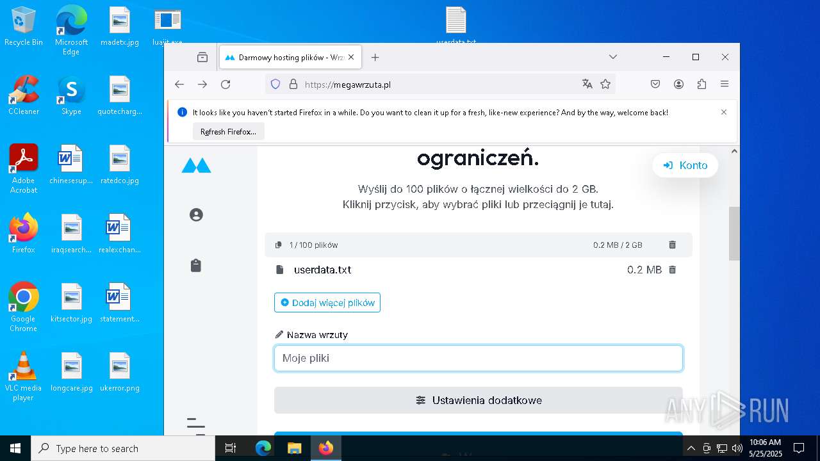Open the Firefox View button
The width and height of the screenshot is (820, 461).
[202, 57]
